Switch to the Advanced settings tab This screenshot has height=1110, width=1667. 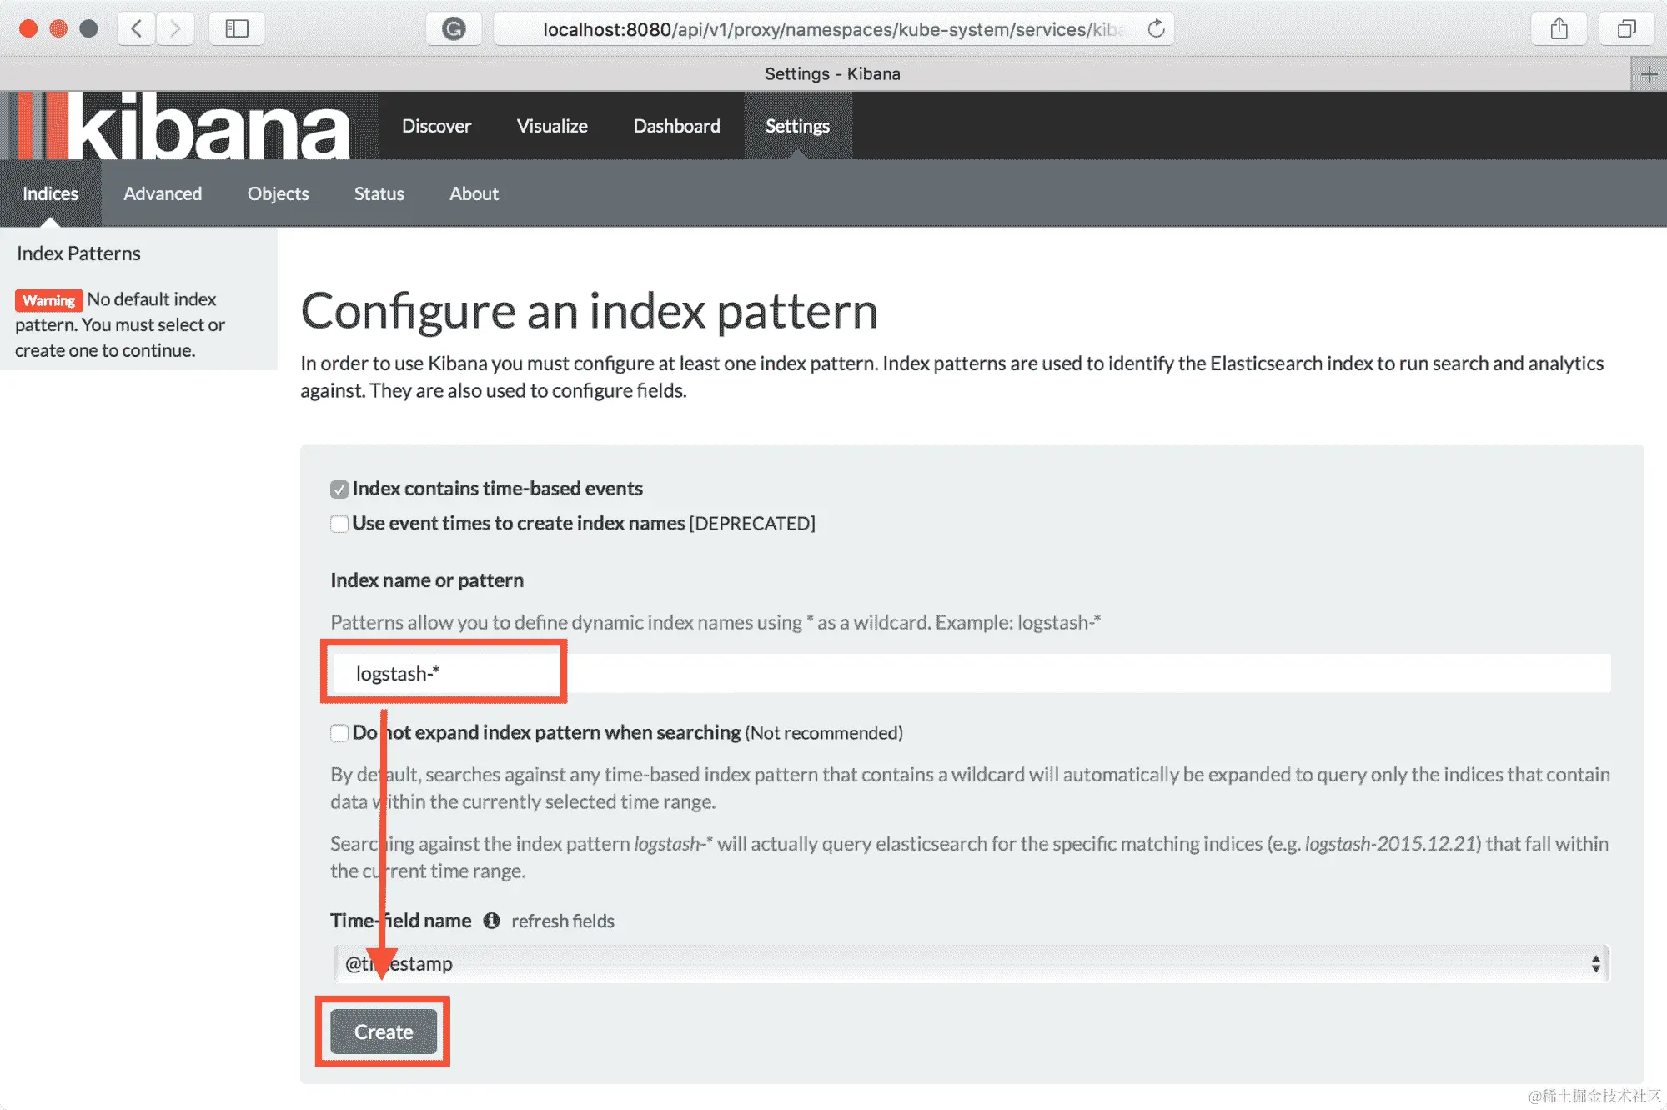163,193
